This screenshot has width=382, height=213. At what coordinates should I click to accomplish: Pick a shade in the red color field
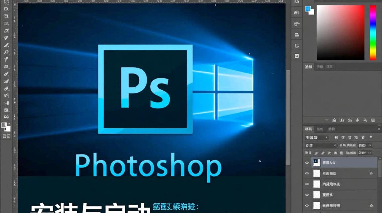[341, 32]
